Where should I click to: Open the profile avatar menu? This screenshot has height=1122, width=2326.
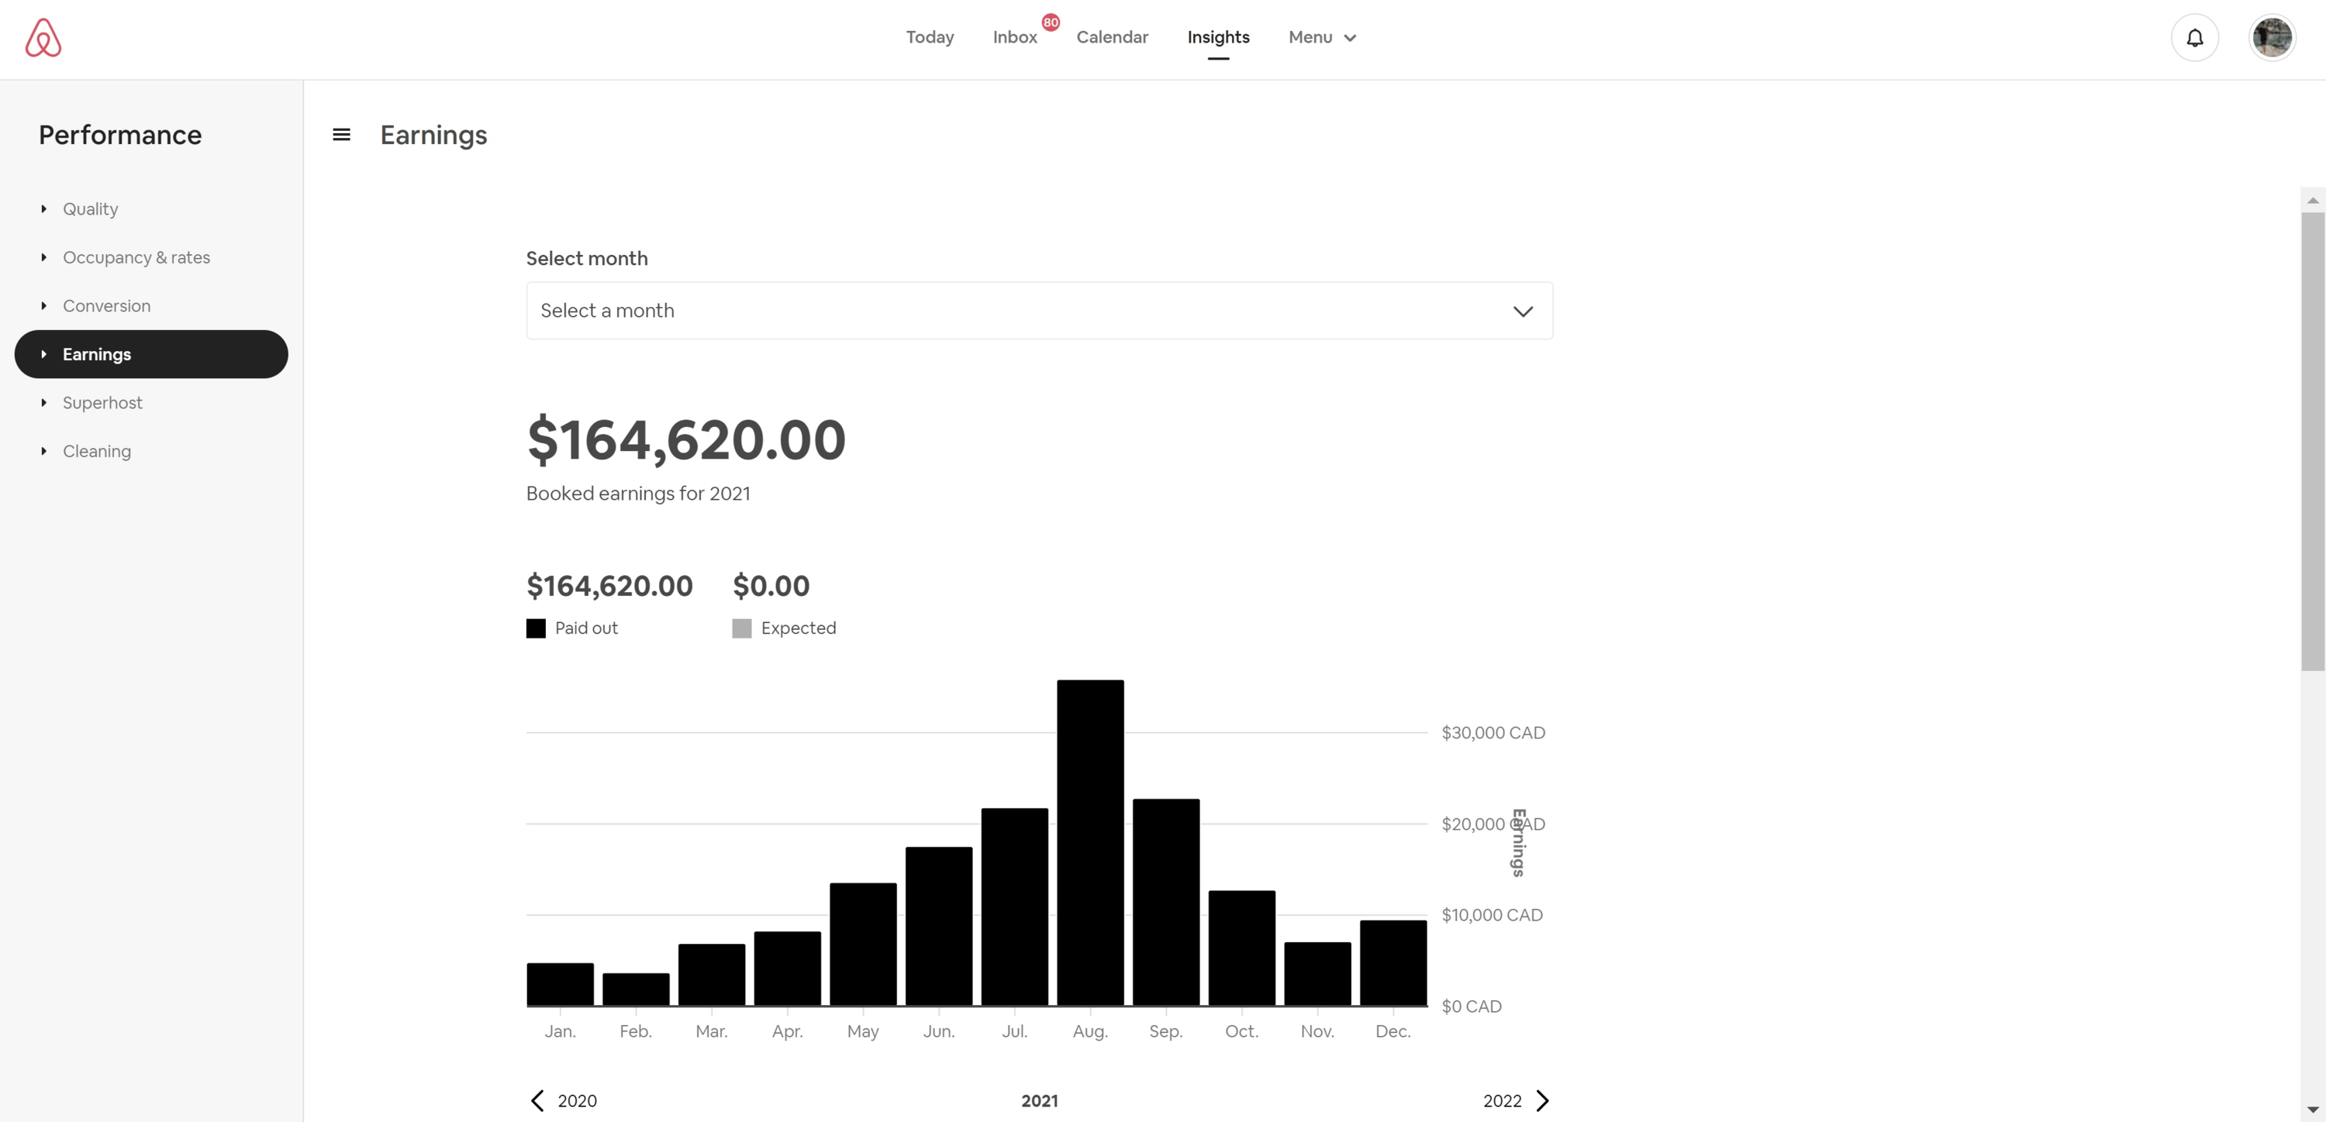coord(2271,38)
